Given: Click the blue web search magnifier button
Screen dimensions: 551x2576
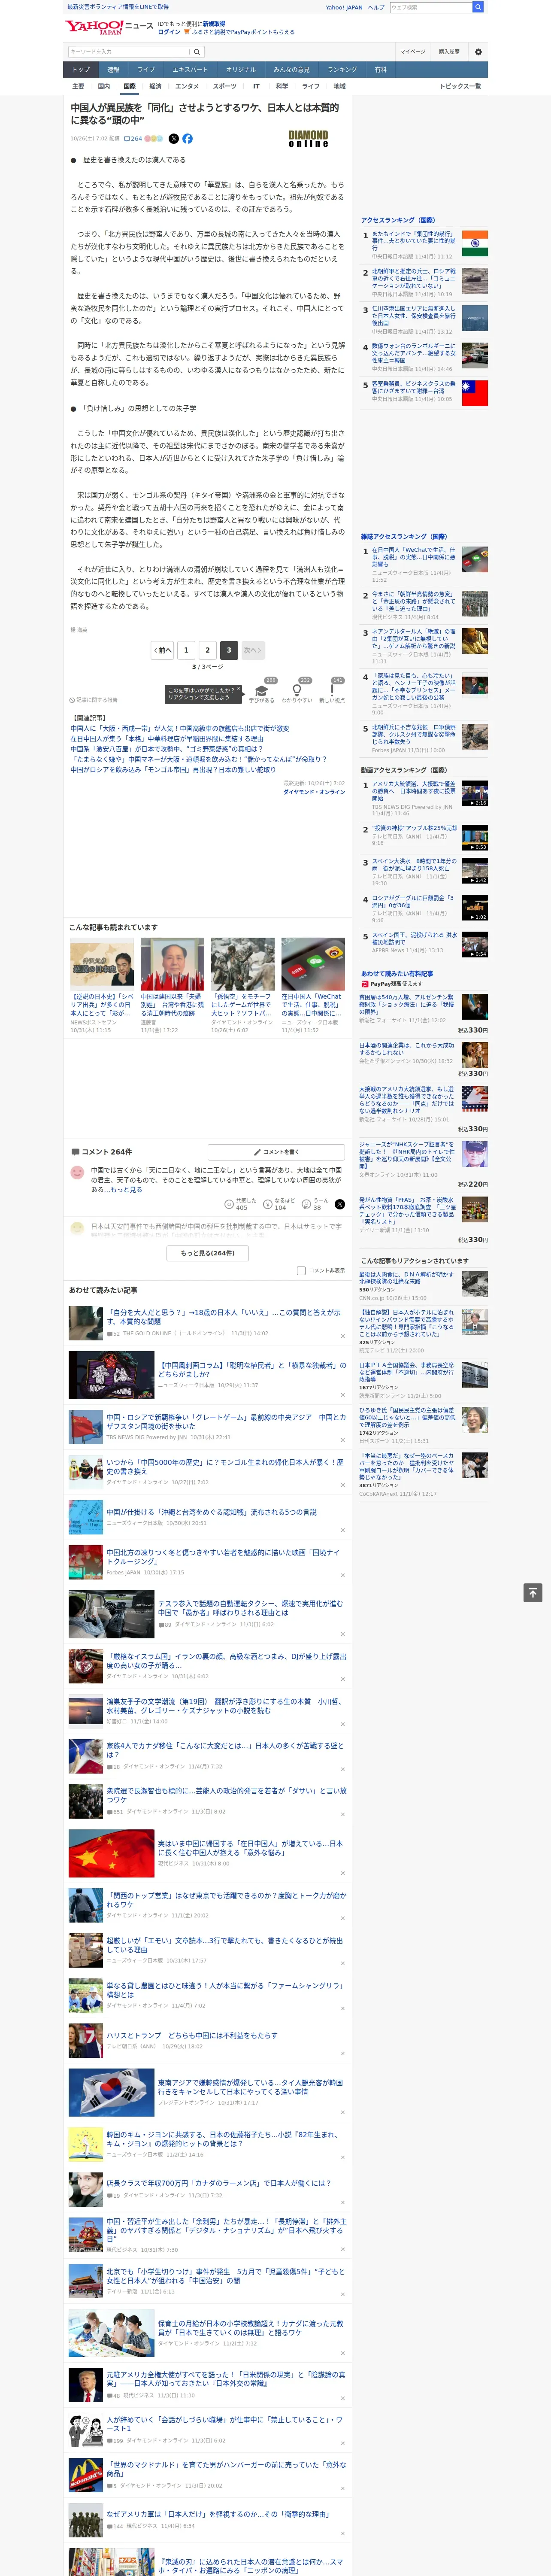Looking at the screenshot, I should [x=478, y=7].
